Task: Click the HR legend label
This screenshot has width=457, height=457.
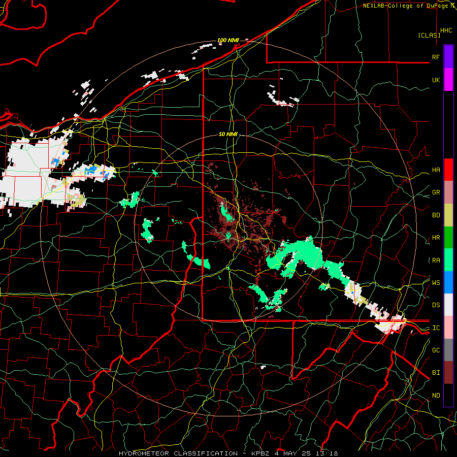Action: tap(436, 238)
